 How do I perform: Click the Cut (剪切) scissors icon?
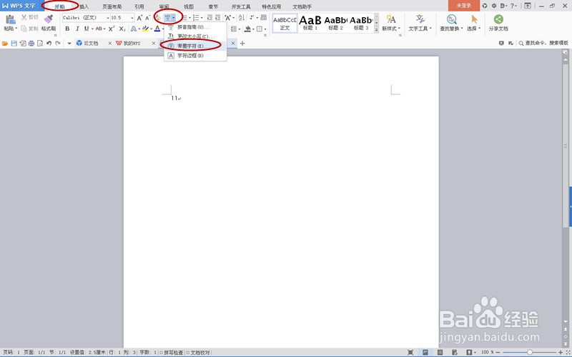pos(24,17)
